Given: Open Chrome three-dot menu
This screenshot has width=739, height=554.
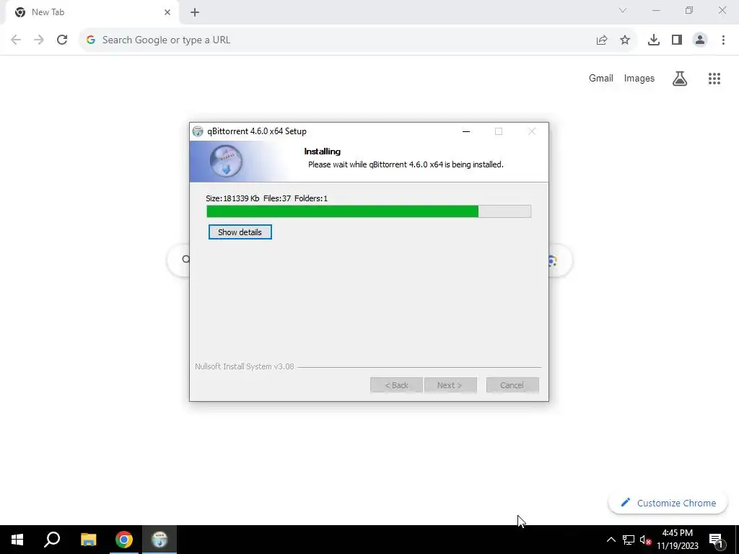Looking at the screenshot, I should click(723, 40).
